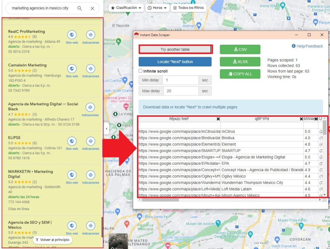The image size is (330, 249).
Task: Open Todos los filtros
Action: click(x=189, y=8)
